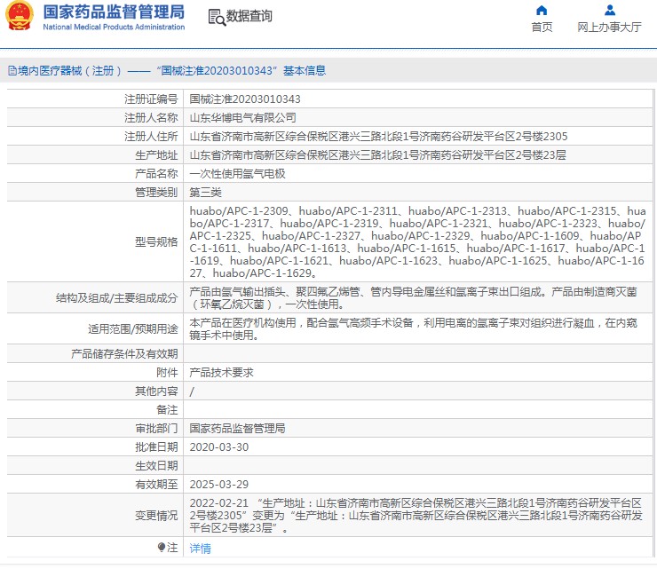Screen dimensions: 657x569
Task: Click the national emblem logo icon
Action: (20, 17)
